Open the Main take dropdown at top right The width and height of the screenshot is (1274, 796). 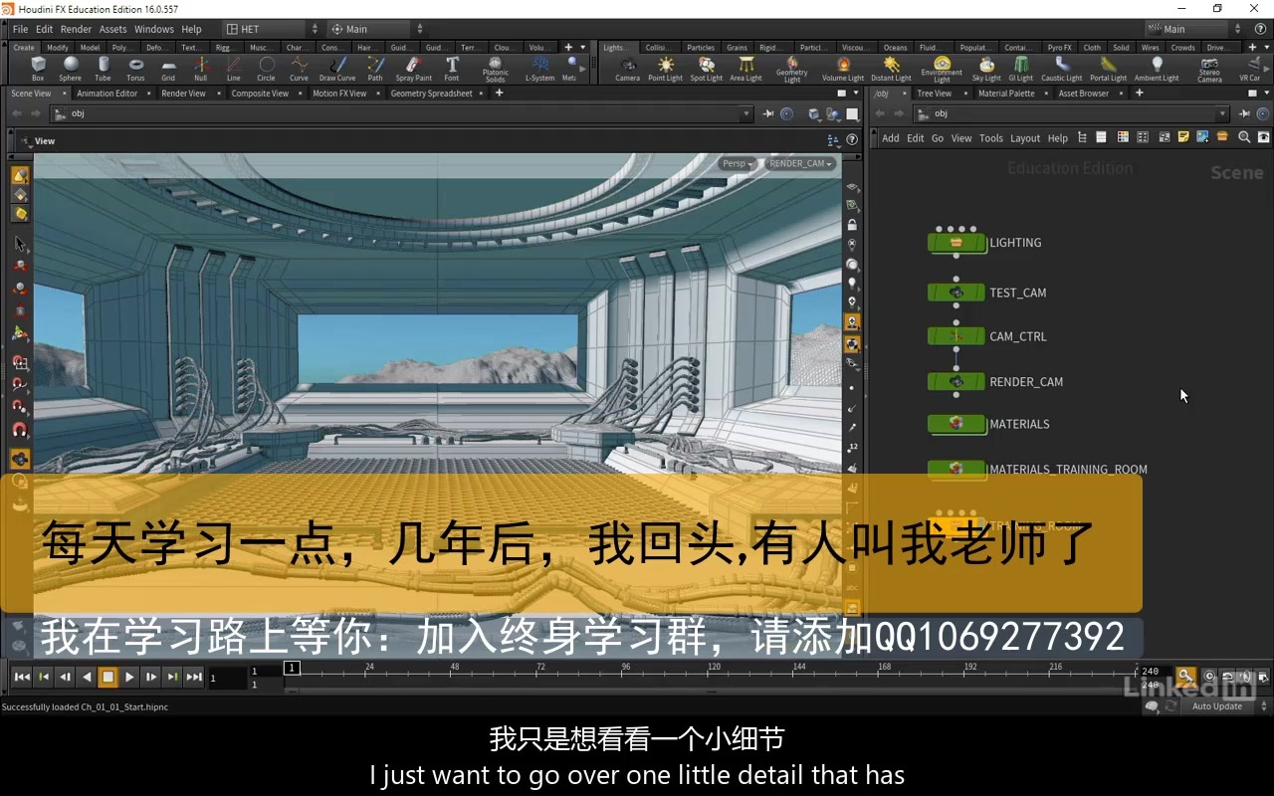1194,29
